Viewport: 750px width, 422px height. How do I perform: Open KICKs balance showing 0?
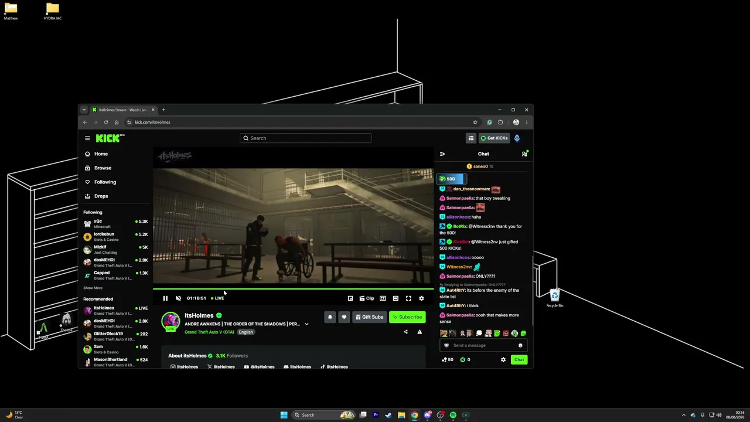coord(465,360)
